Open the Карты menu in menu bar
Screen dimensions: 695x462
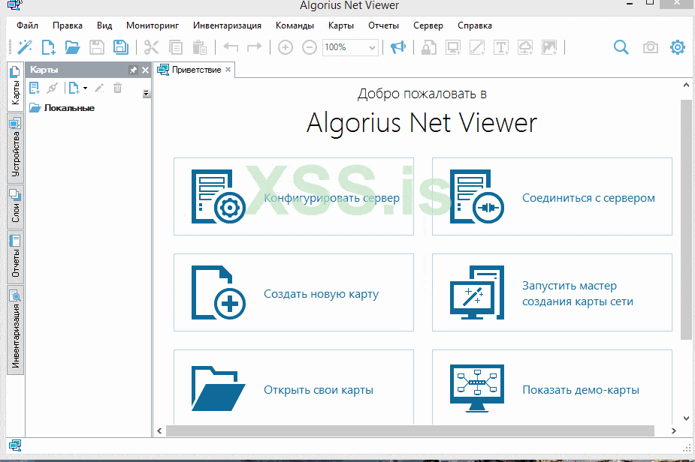tap(341, 25)
